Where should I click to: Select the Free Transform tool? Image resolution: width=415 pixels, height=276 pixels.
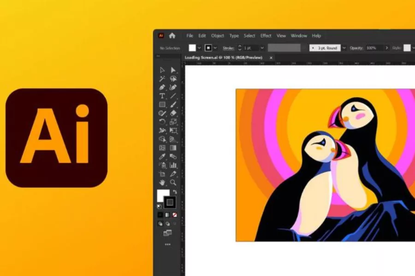[x=173, y=131]
